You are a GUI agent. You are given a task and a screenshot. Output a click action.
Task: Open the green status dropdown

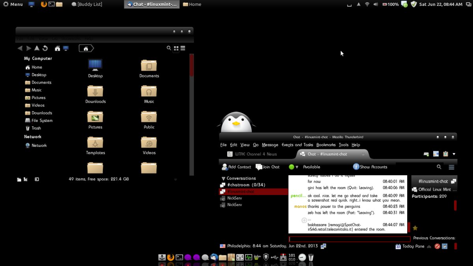[x=294, y=167]
